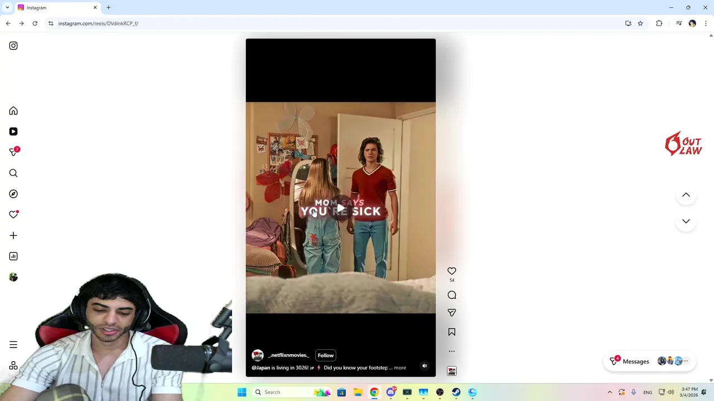714x401 pixels.
Task: Like the reel with heart icon
Action: click(452, 271)
